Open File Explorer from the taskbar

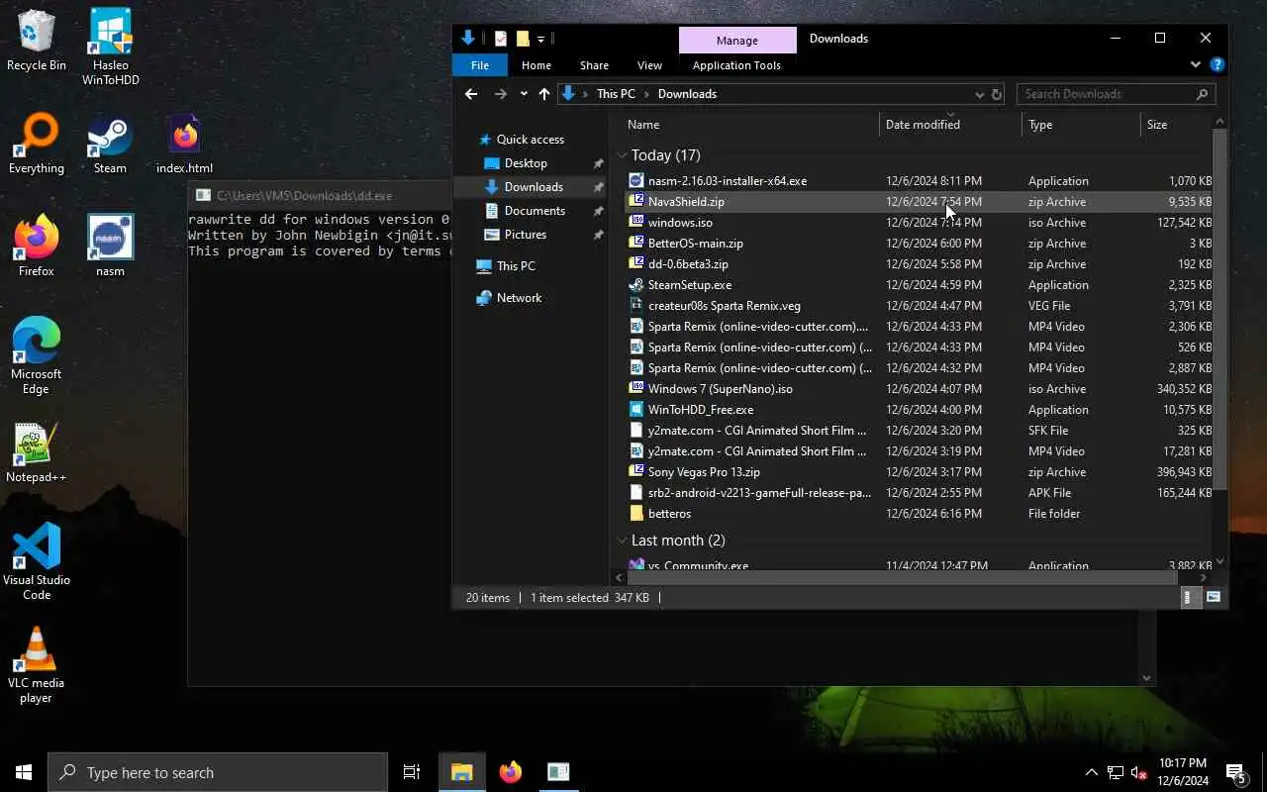[x=462, y=772]
